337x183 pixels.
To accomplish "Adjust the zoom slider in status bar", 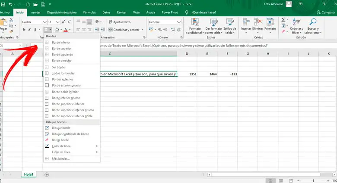I will click(x=313, y=181).
